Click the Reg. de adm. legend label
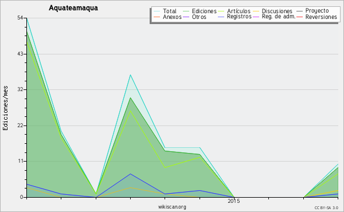This screenshot has width=344, height=212. coord(279,17)
